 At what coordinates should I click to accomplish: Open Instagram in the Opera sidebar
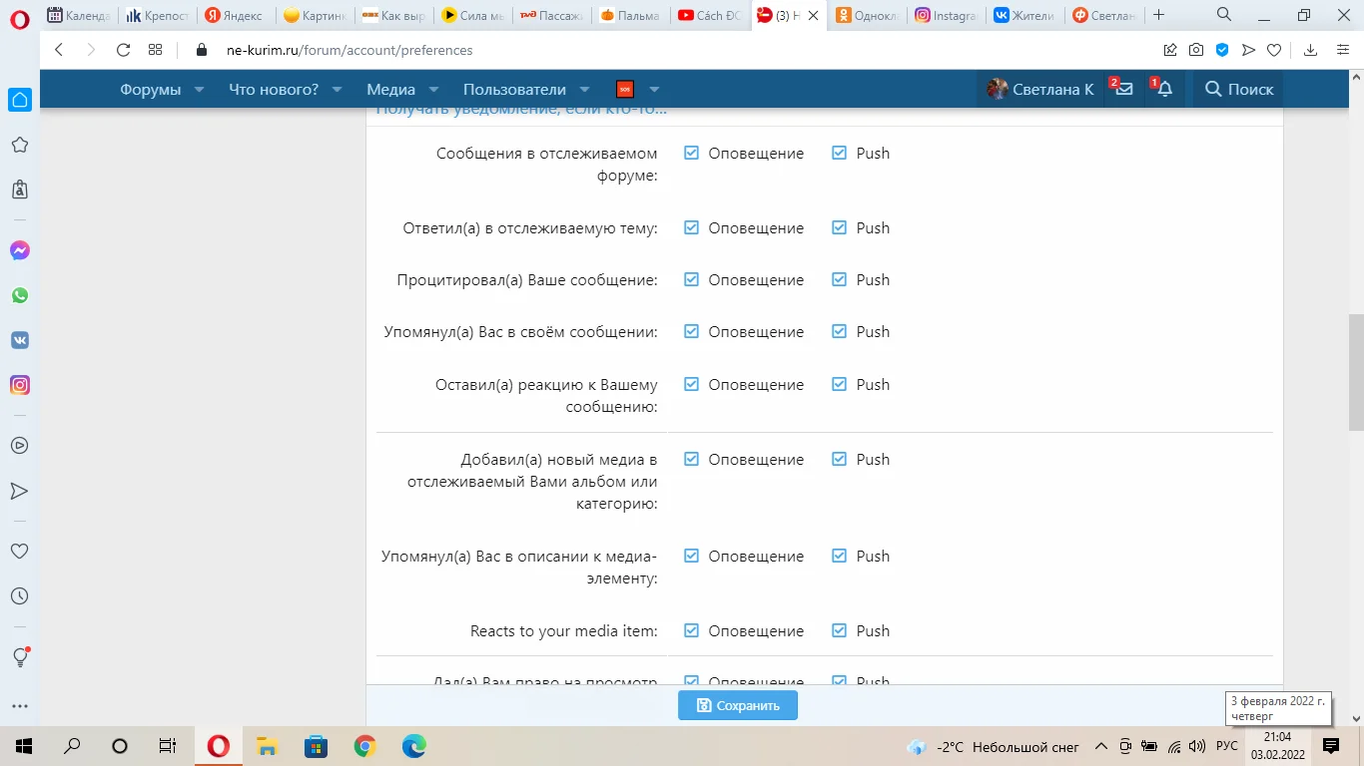[x=20, y=385]
